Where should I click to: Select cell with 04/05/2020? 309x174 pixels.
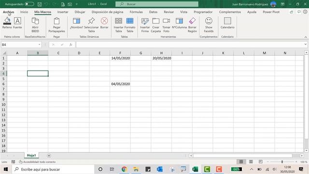pos(120,84)
